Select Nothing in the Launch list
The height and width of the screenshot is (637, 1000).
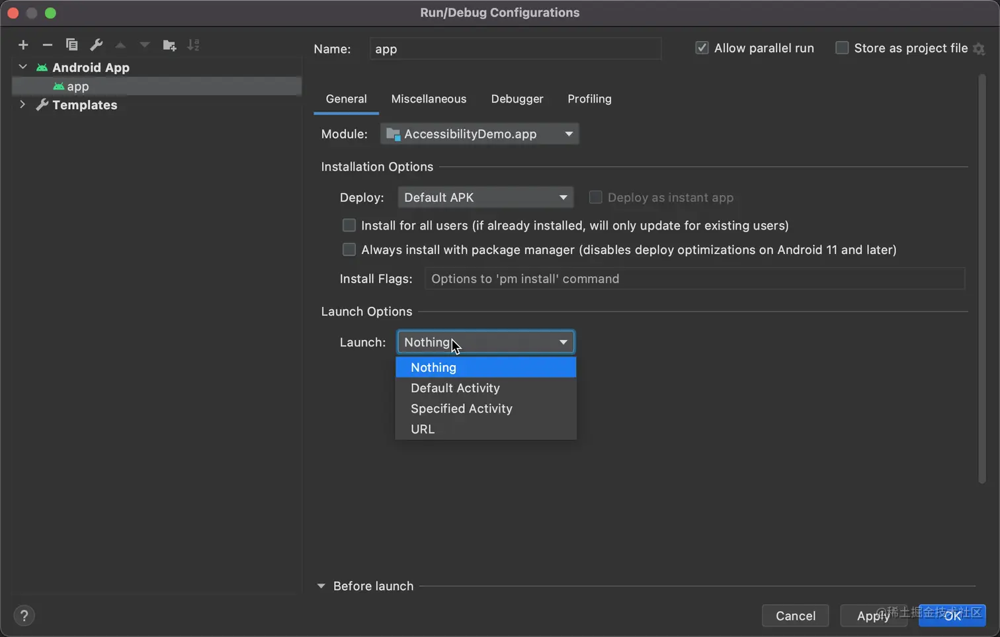click(485, 367)
